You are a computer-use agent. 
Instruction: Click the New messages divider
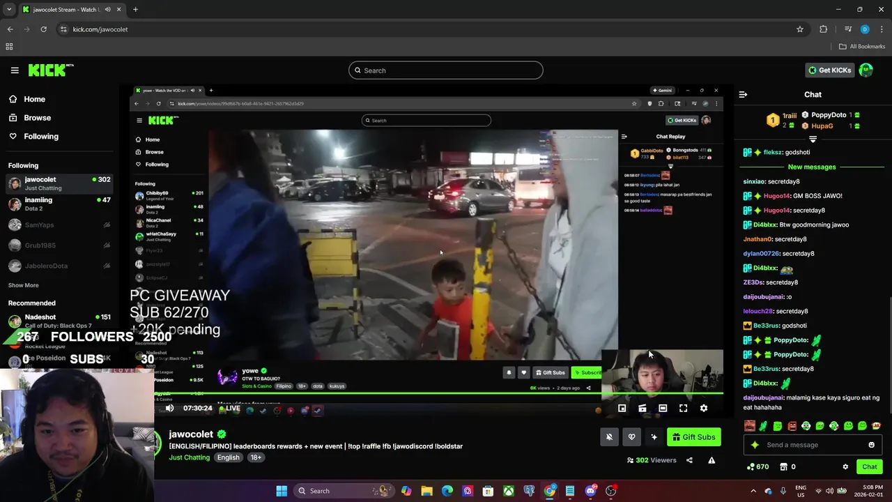(x=812, y=167)
